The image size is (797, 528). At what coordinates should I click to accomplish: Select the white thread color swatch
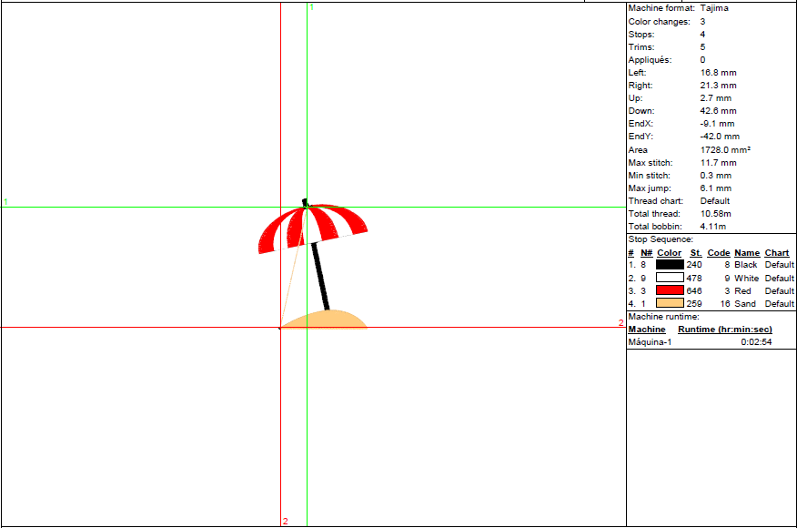[670, 278]
